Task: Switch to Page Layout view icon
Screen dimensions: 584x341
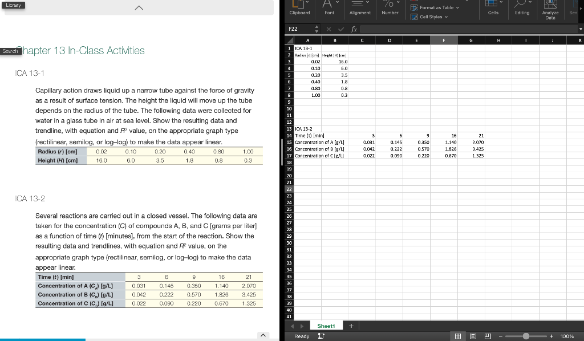Action: pos(472,336)
